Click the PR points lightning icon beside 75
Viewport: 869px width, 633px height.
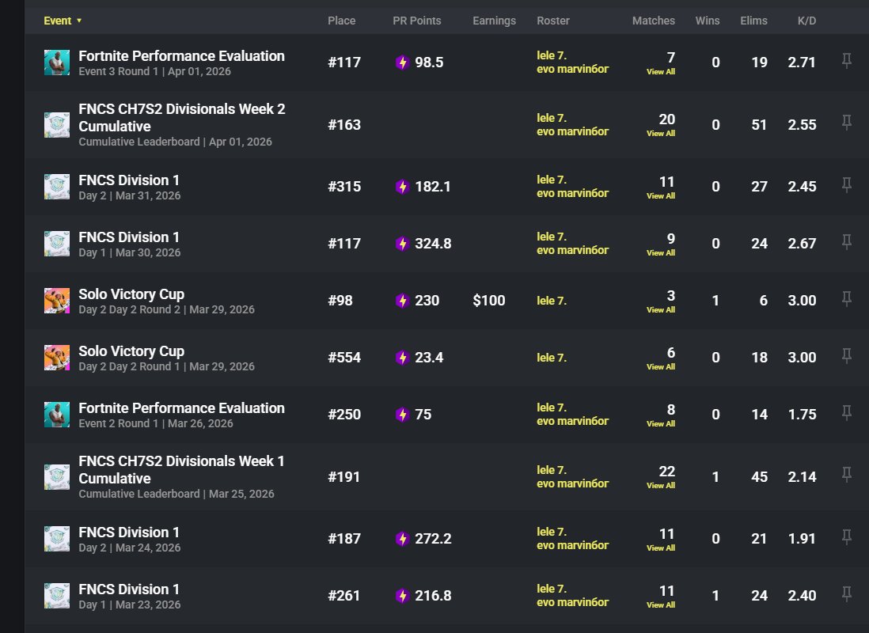click(x=402, y=414)
